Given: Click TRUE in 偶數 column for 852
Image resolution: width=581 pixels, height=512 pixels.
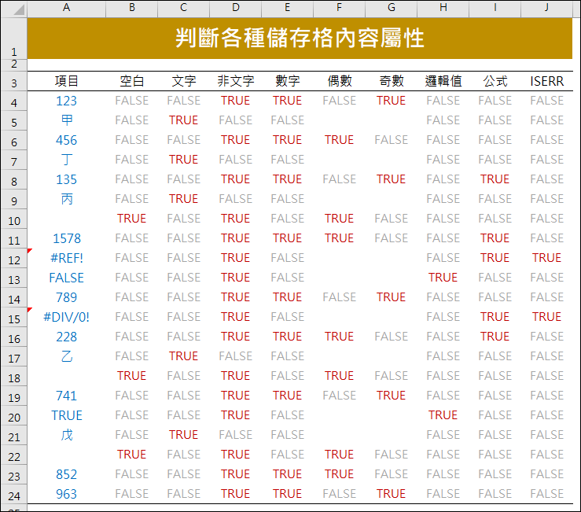Looking at the screenshot, I should pos(339,473).
